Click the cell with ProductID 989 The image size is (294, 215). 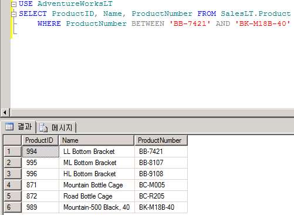pyautogui.click(x=40, y=207)
